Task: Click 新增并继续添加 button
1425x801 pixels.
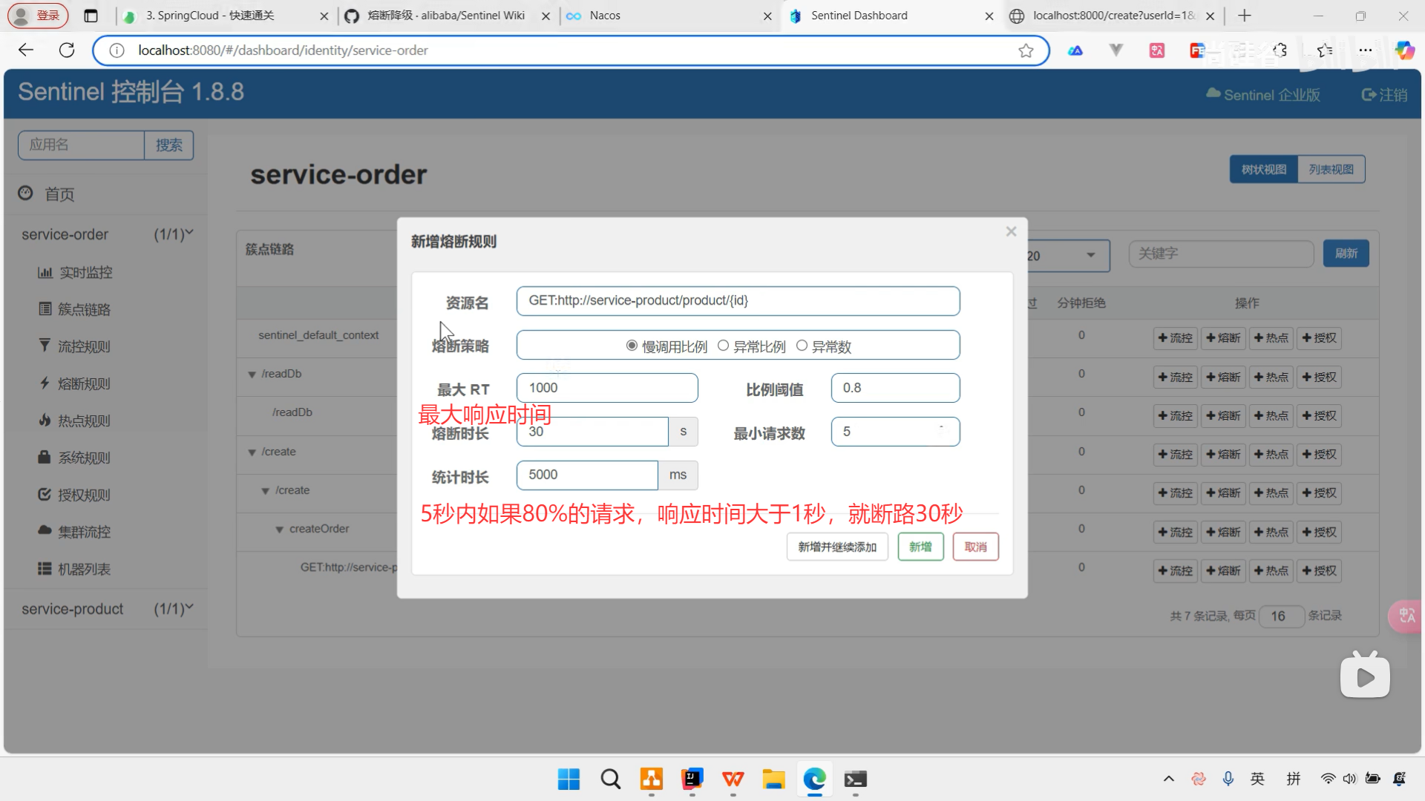Action: tap(837, 547)
